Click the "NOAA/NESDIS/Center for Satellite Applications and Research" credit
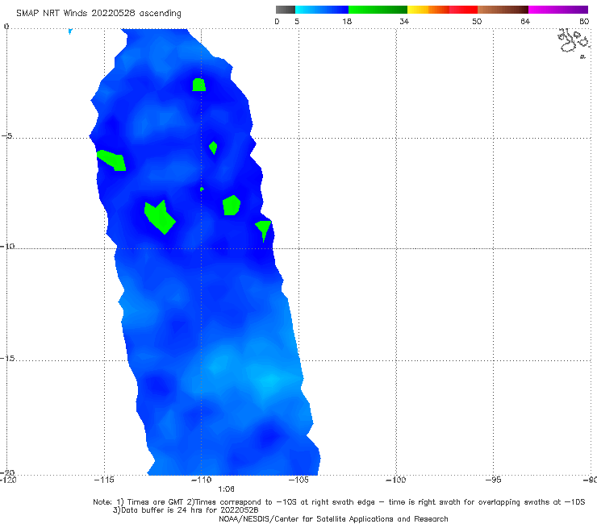Image resolution: width=597 pixels, height=524 pixels. click(x=333, y=518)
